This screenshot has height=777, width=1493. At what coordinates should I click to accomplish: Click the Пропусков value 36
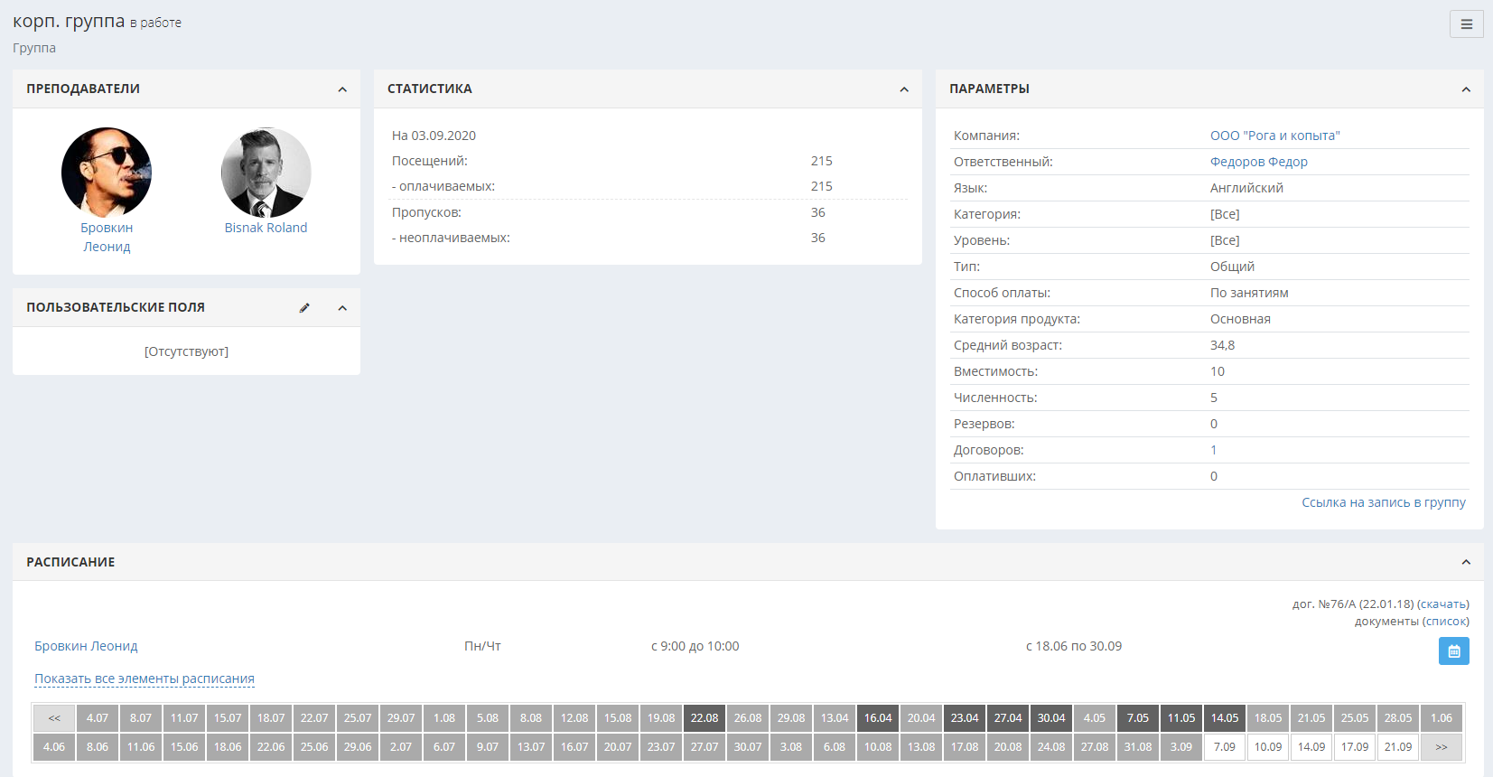point(818,212)
